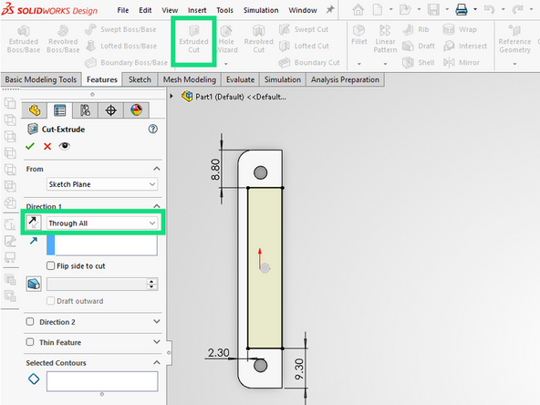Choose the Swept Cut feature

point(304,29)
